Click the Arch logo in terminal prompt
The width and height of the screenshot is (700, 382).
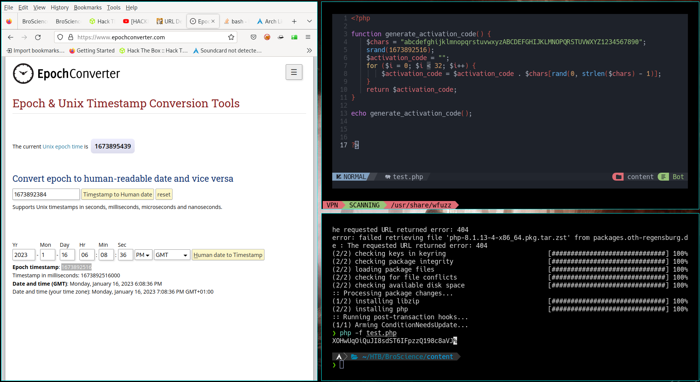339,357
